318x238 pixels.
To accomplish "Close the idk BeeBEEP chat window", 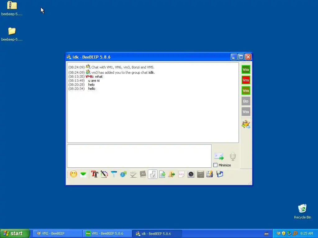I will point(248,57).
